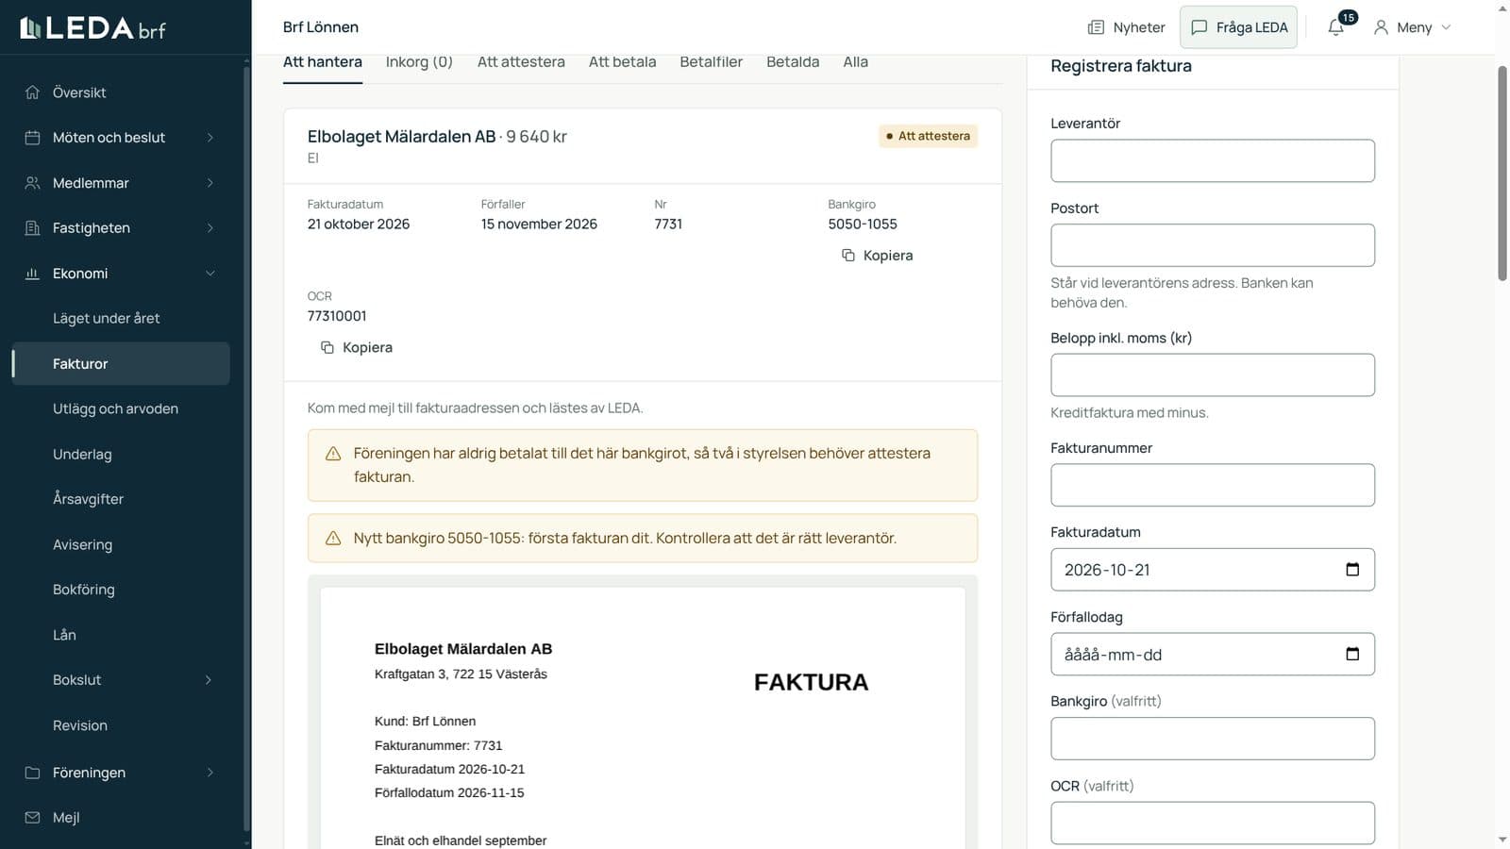Click the Medlemmar people icon
The height and width of the screenshot is (849, 1510).
pos(32,183)
